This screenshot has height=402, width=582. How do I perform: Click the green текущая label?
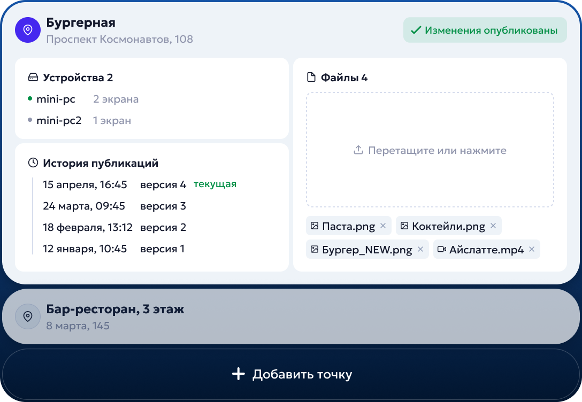215,184
